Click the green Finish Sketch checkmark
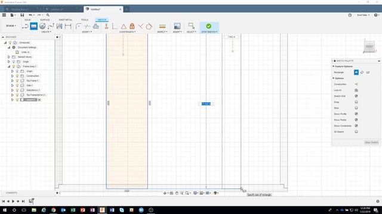This screenshot has height=214, width=382. point(208,26)
